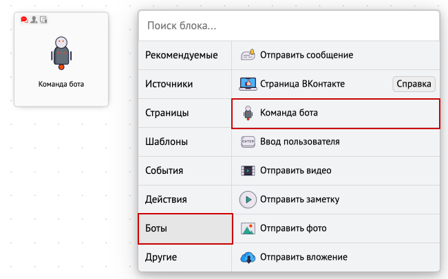Screen dimensions: 448x279
Task: Click the Отправить фото picture icon
Action: click(248, 228)
